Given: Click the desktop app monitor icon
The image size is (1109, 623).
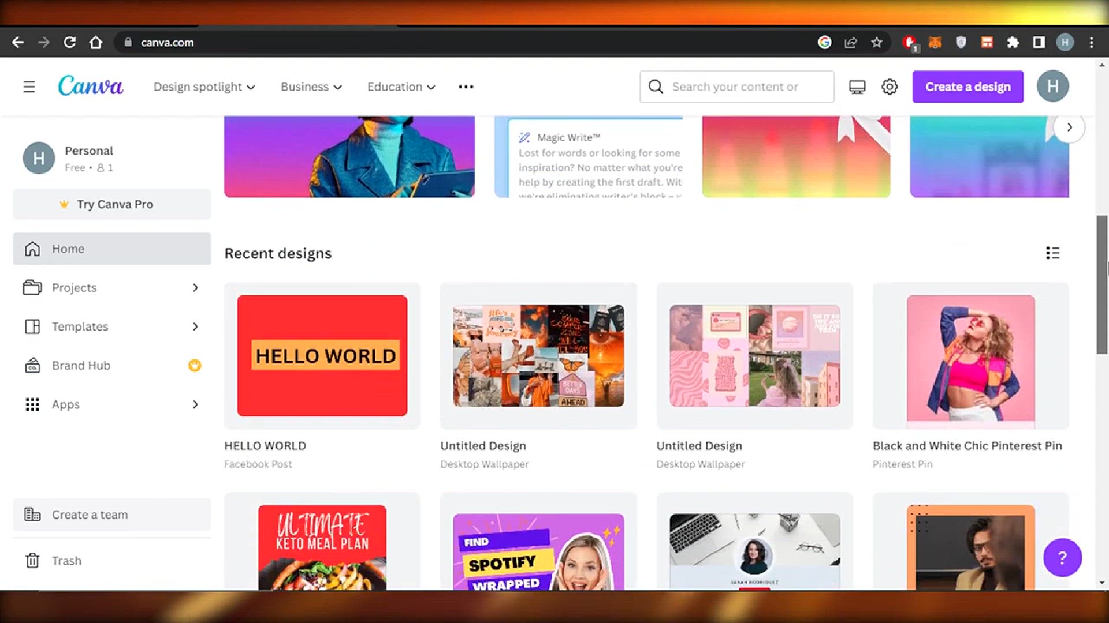Looking at the screenshot, I should point(857,87).
